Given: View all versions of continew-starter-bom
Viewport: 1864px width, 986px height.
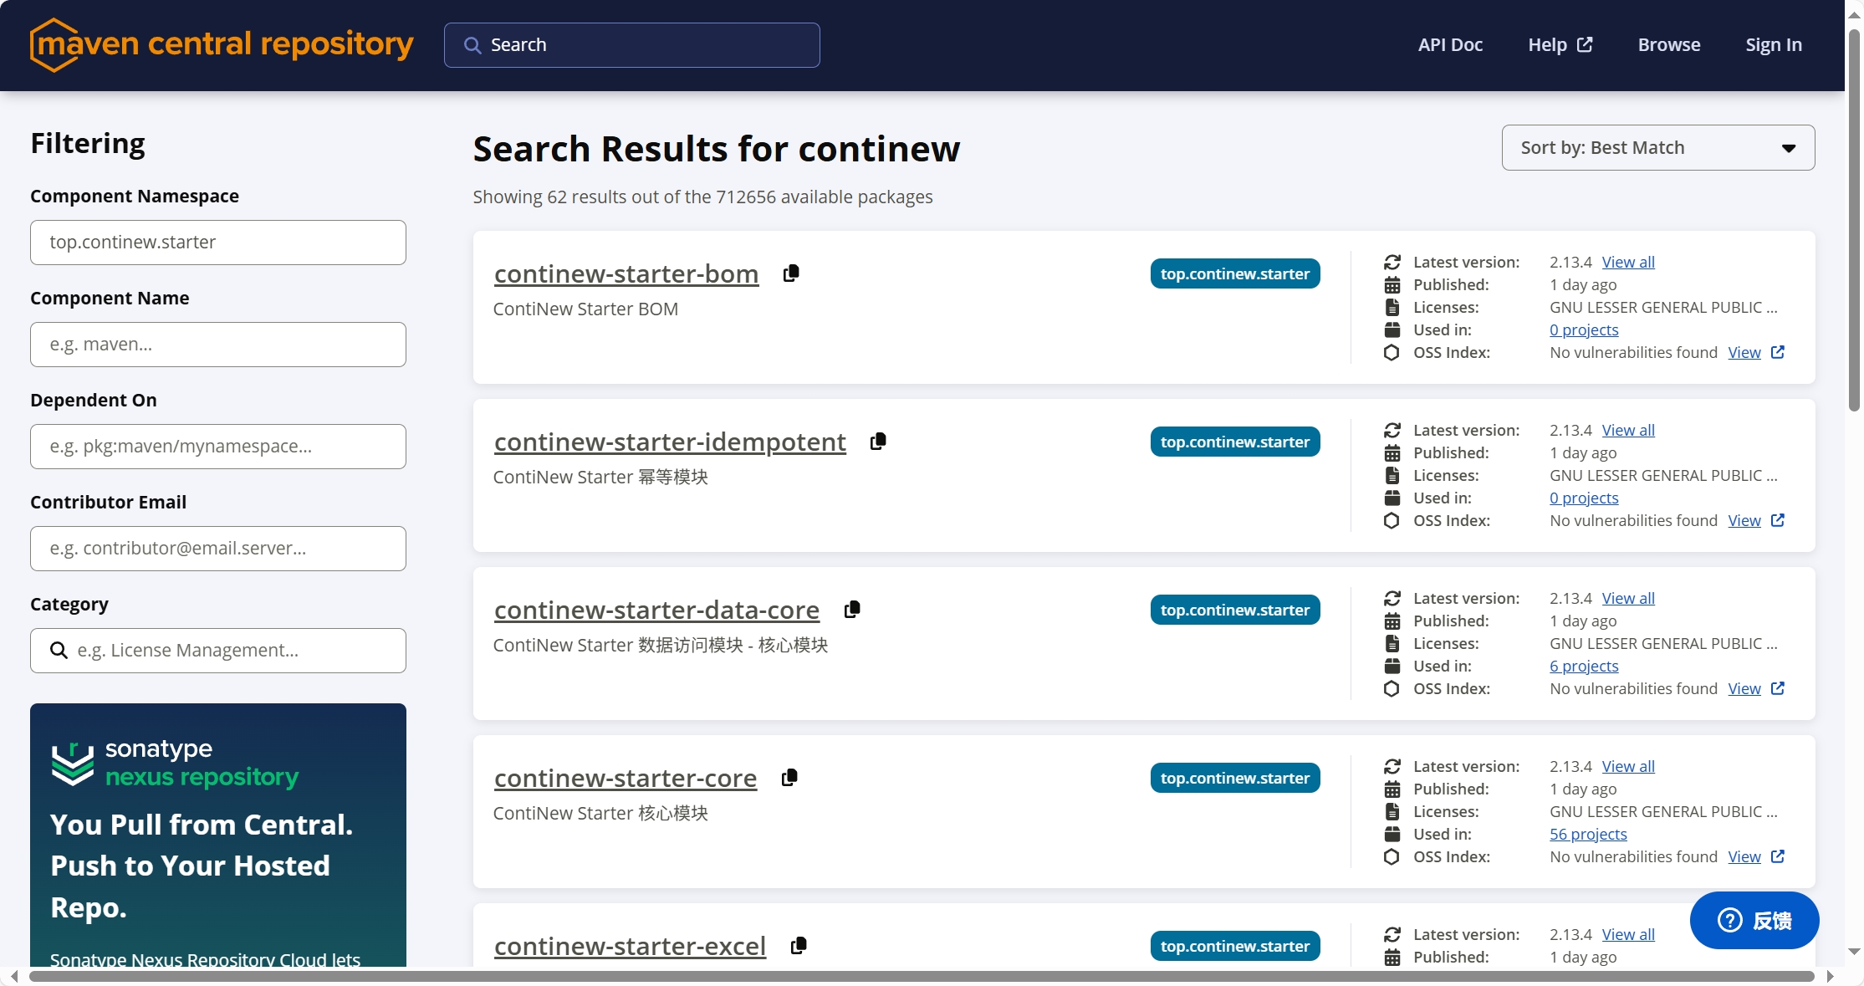Looking at the screenshot, I should (x=1627, y=262).
